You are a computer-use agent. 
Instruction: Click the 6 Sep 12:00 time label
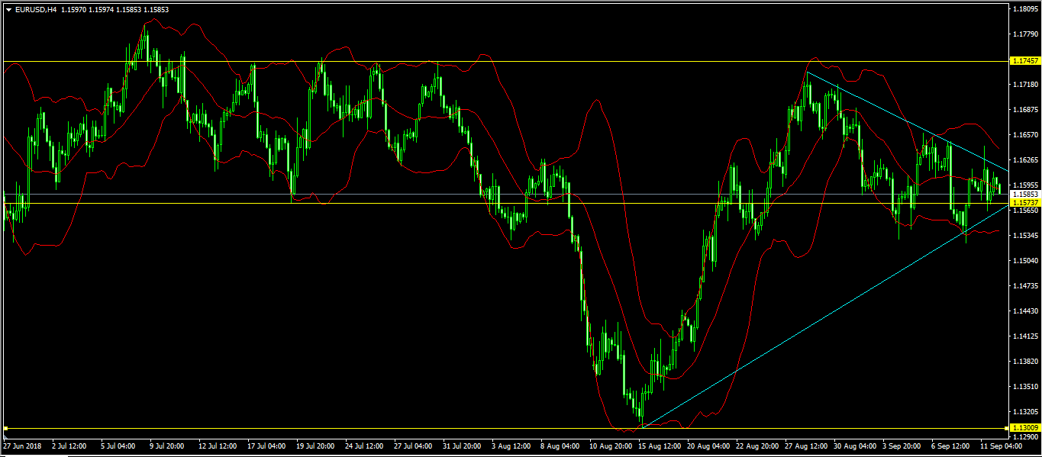click(950, 445)
